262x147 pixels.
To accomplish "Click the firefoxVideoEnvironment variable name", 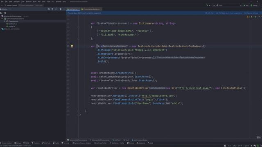I will pyautogui.click(x=113, y=24).
